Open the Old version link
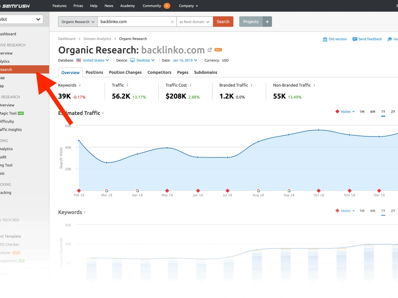Screen dimensions: 398x298 pos(335,39)
